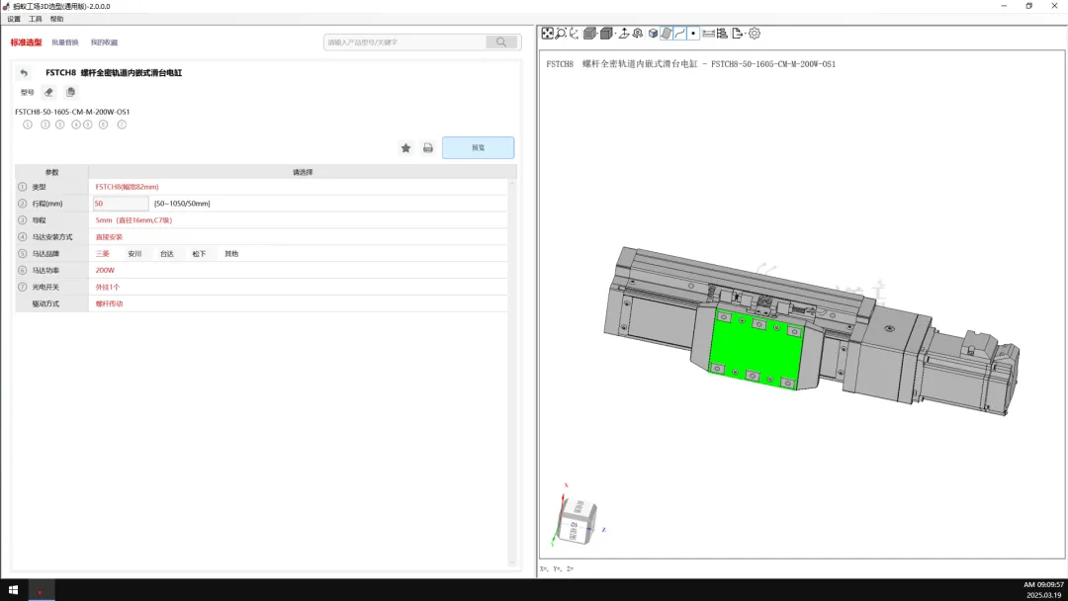Open the Windows Start menu

(13, 590)
